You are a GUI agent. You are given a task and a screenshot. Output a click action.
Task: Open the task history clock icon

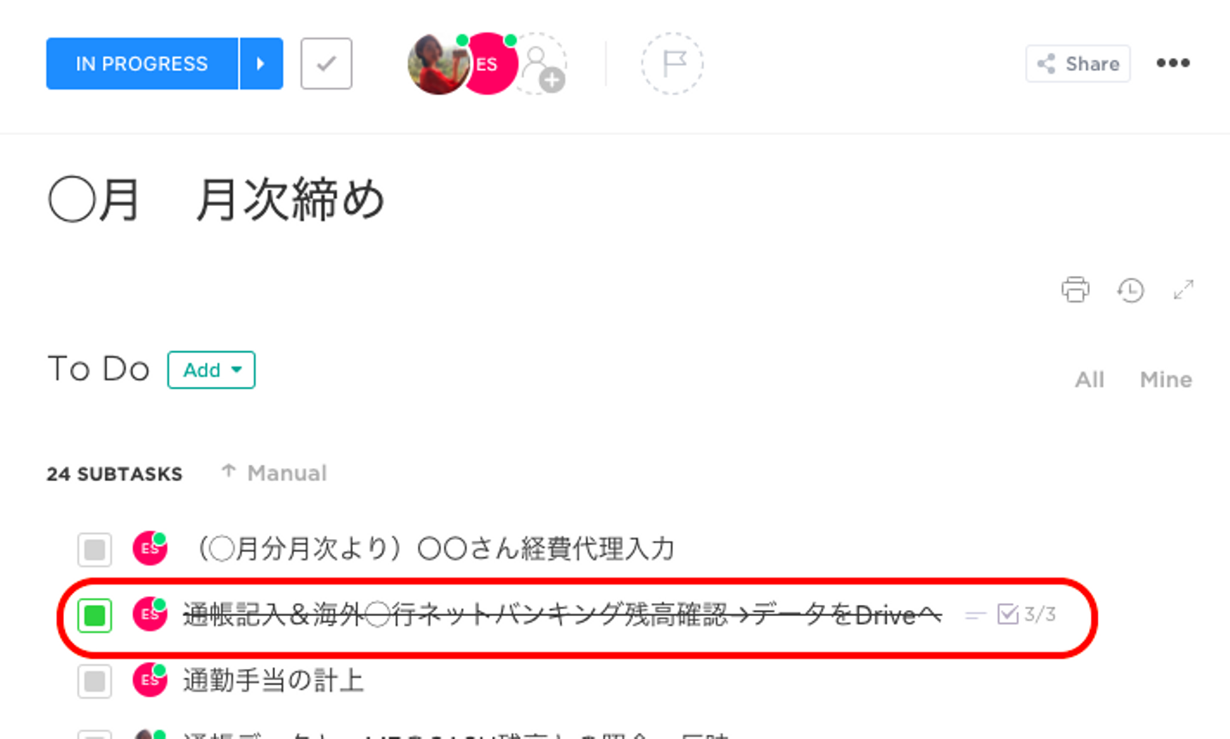[1130, 290]
